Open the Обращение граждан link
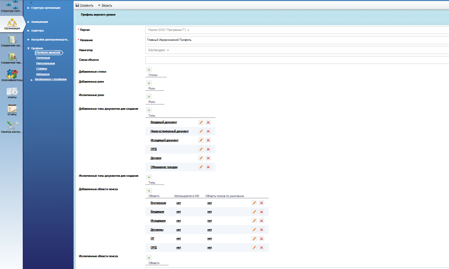This screenshot has height=269, width=449. [x=164, y=167]
